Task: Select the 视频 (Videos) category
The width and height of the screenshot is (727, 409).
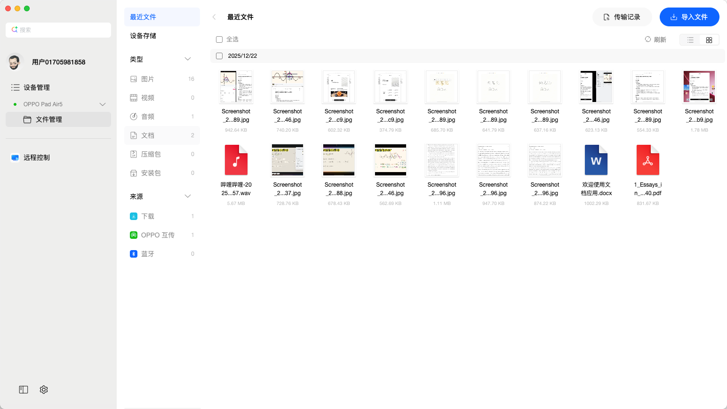Action: pos(147,97)
